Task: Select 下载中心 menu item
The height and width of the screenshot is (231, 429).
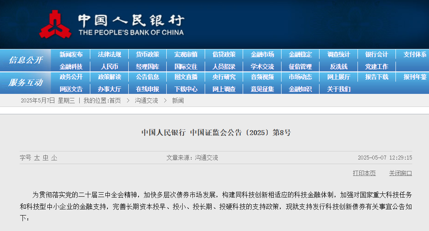Action: point(186,89)
